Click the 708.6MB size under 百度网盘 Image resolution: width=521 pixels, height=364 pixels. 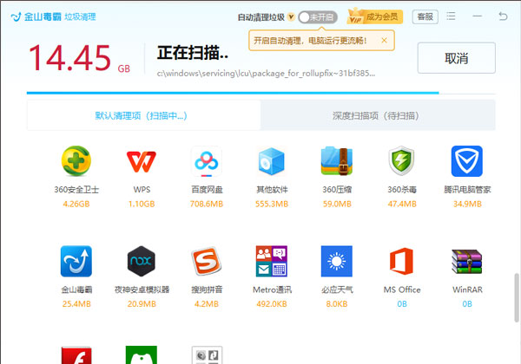pyautogui.click(x=207, y=204)
